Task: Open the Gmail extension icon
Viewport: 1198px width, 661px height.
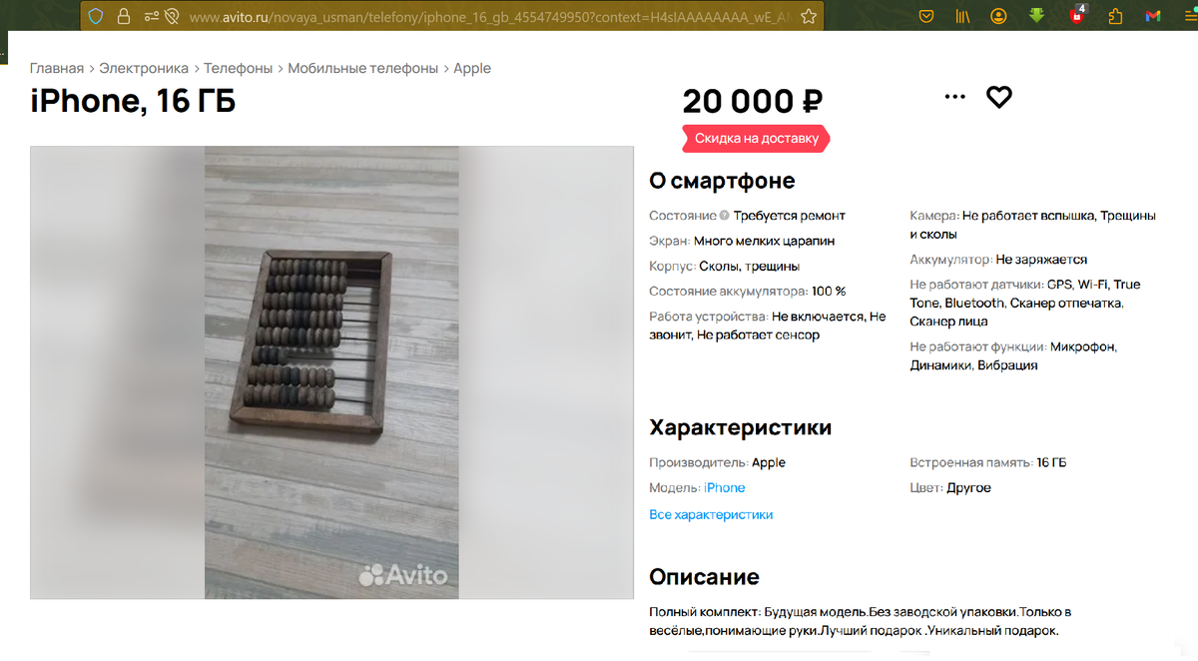Action: [x=1153, y=16]
